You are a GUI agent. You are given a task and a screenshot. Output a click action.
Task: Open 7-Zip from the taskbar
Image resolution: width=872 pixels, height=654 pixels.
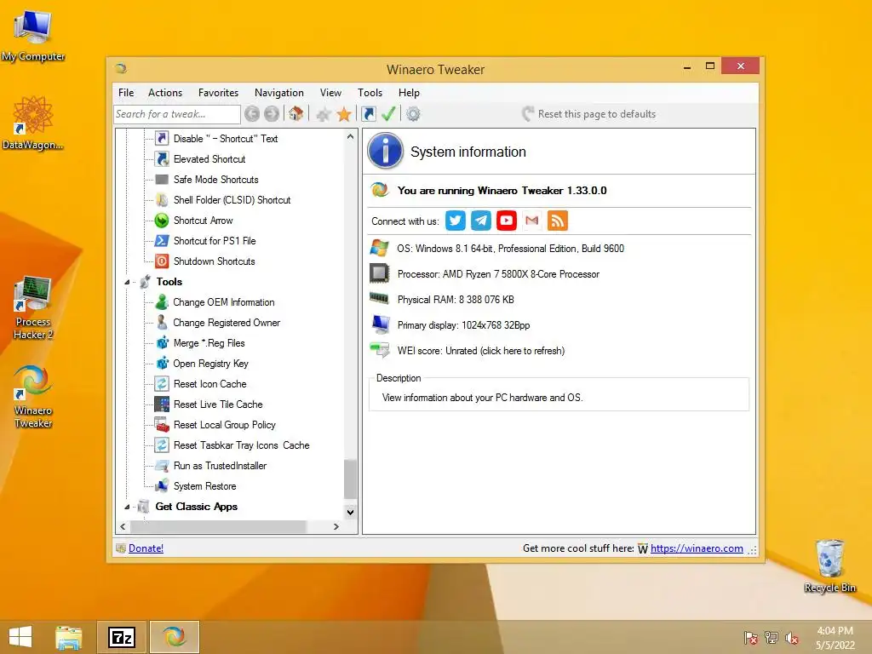pyautogui.click(x=122, y=637)
